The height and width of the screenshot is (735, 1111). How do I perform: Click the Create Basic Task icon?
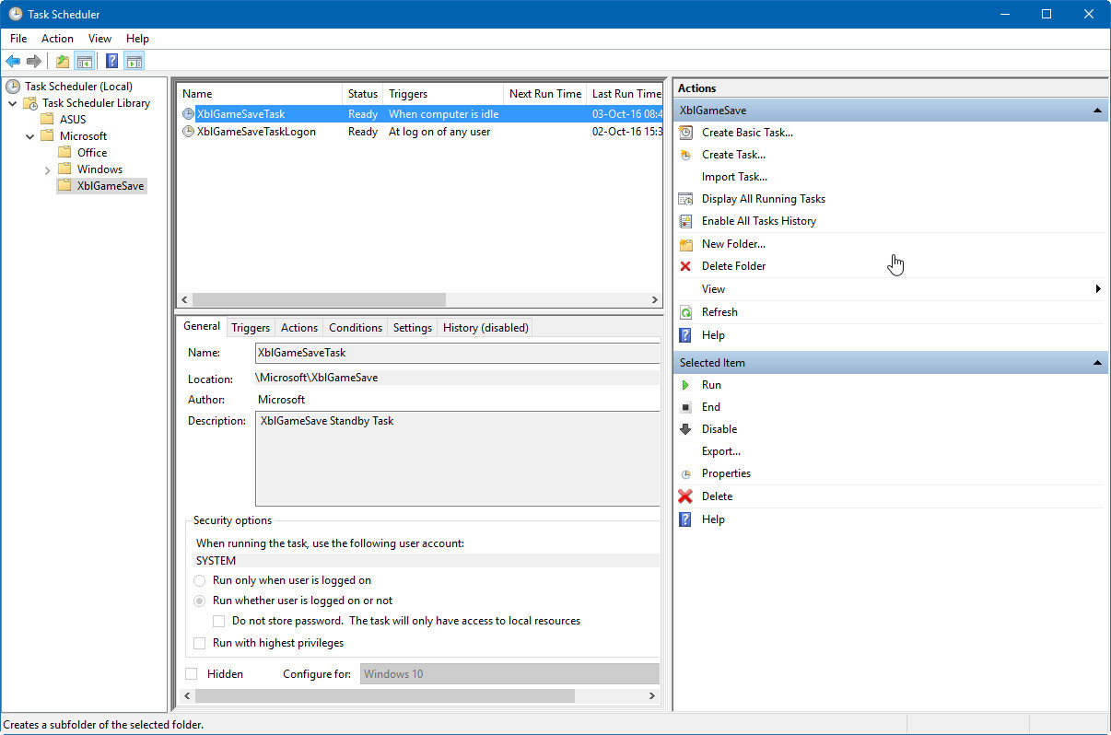(x=685, y=132)
